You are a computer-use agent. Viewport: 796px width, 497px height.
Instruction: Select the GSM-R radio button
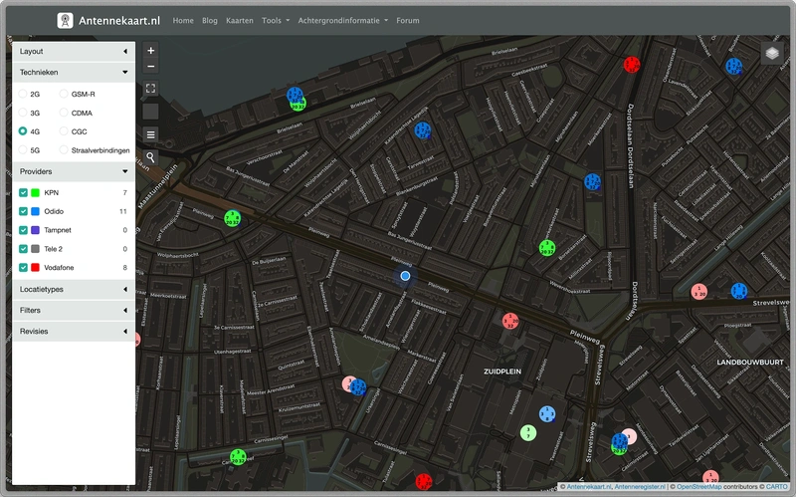[x=64, y=94]
